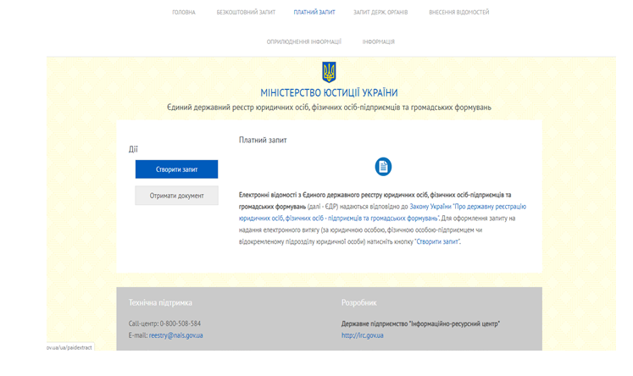The width and height of the screenshot is (633, 376).
Task: Click the МІНІСТЕРСТВО ЮСТИЦІЇ УКРАЇНИ heading
Action: [x=329, y=93]
